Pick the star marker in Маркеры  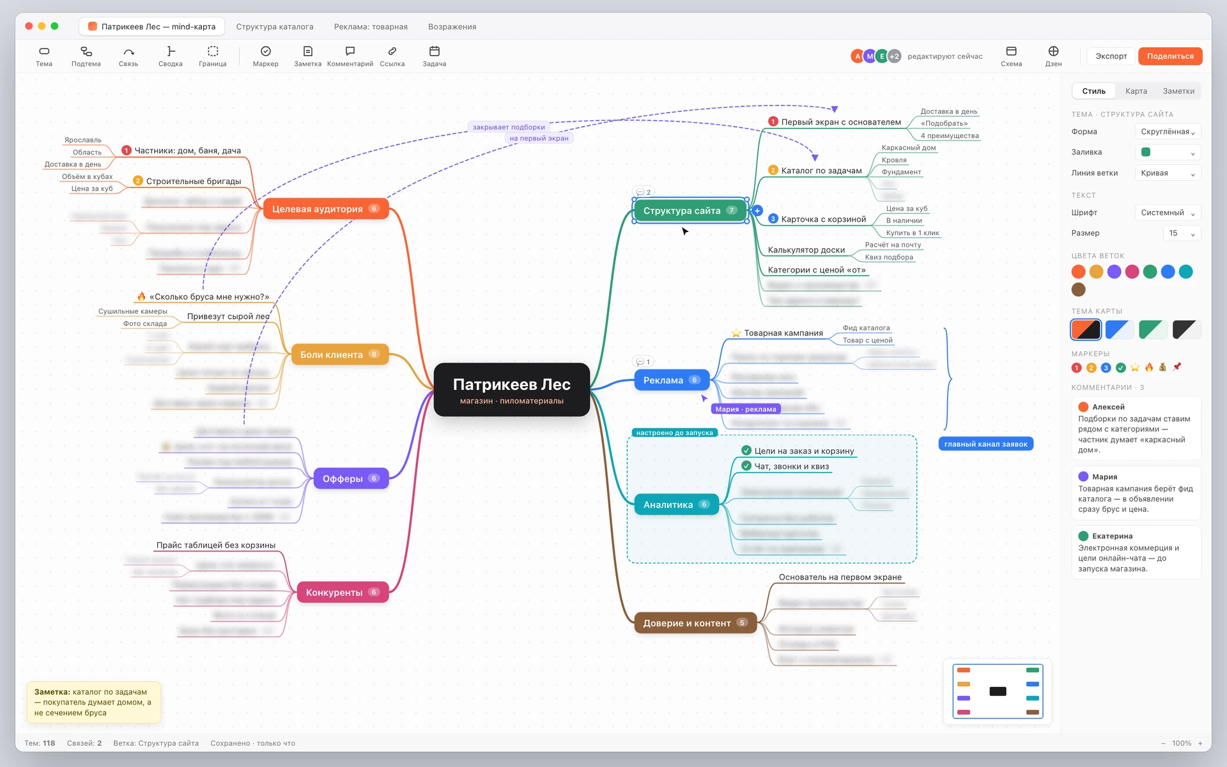click(1135, 368)
